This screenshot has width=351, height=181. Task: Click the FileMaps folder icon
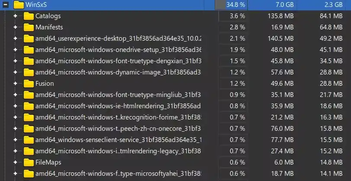(x=29, y=162)
